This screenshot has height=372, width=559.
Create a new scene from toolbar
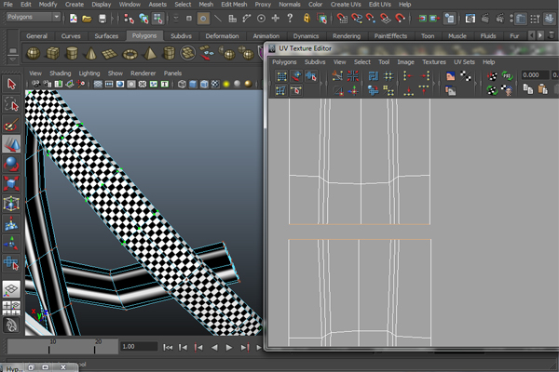74,19
